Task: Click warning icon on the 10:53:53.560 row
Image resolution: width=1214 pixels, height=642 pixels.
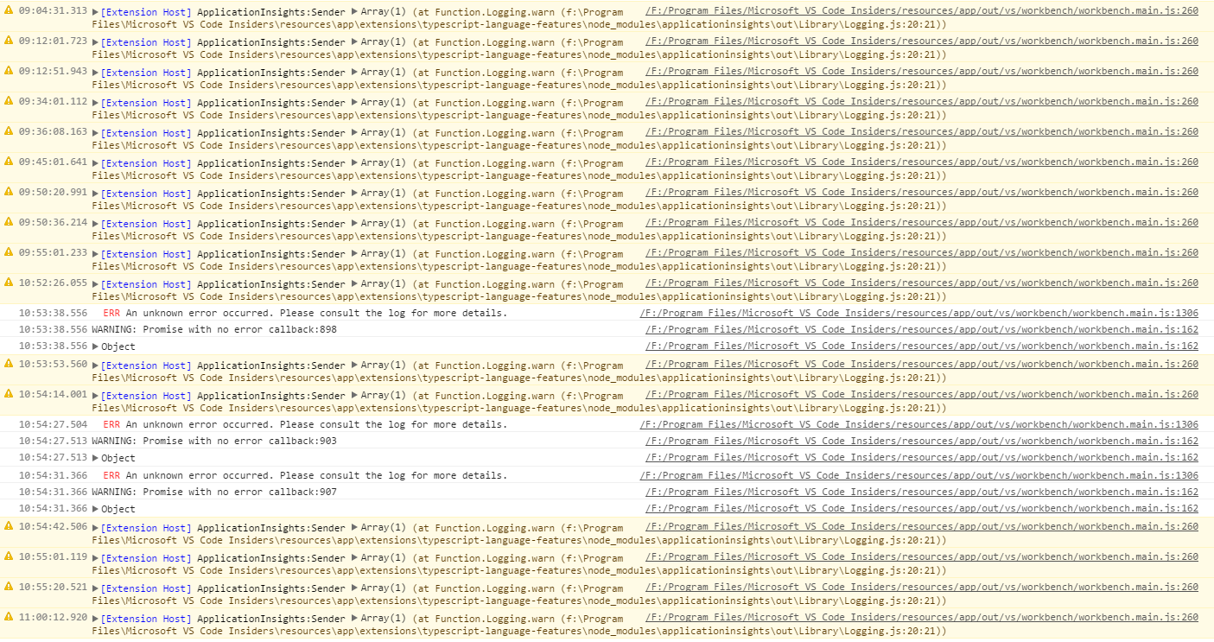Action: (x=9, y=364)
